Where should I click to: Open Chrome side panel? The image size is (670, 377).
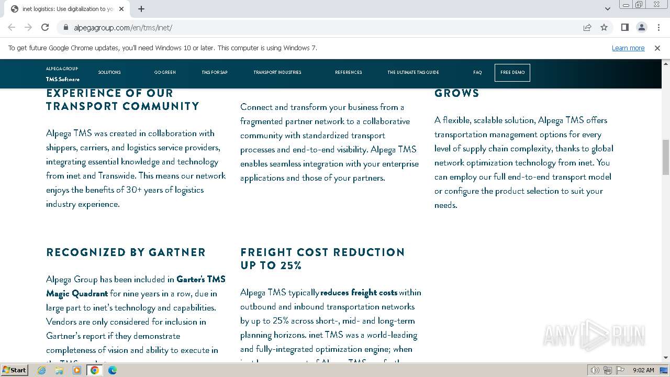click(624, 28)
